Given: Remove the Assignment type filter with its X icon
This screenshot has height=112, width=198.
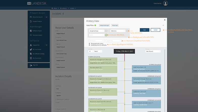Looking at the screenshot, I should pyautogui.click(x=106, y=31).
